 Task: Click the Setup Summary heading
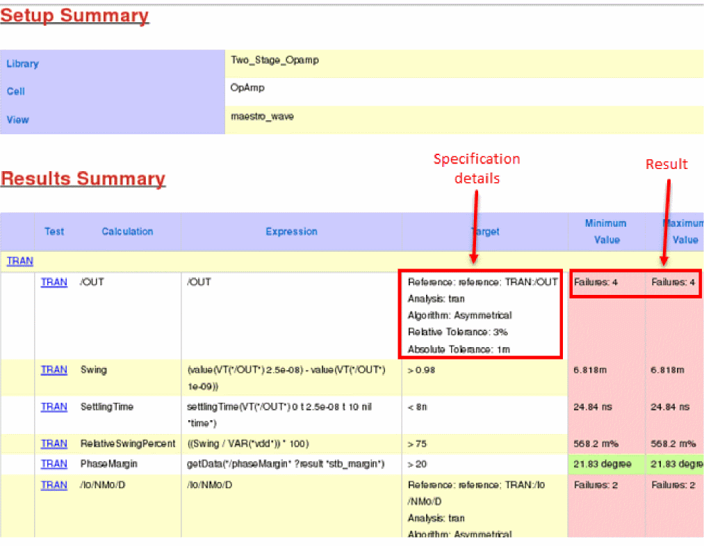(74, 16)
